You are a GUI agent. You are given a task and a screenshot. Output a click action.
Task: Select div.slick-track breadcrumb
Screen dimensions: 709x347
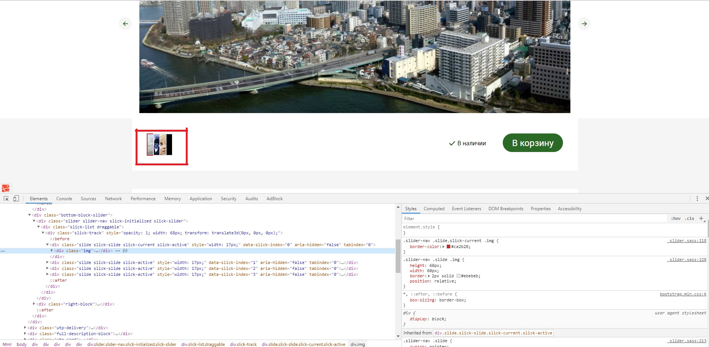[243, 344]
